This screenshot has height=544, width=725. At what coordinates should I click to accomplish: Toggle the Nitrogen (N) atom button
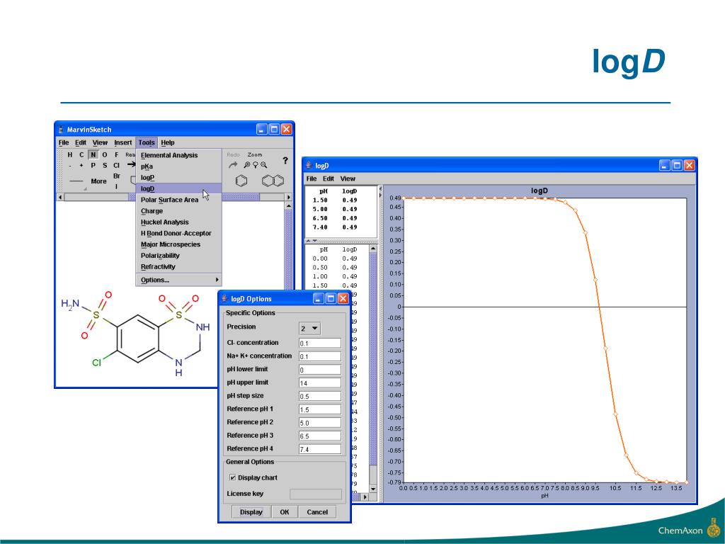[93, 155]
